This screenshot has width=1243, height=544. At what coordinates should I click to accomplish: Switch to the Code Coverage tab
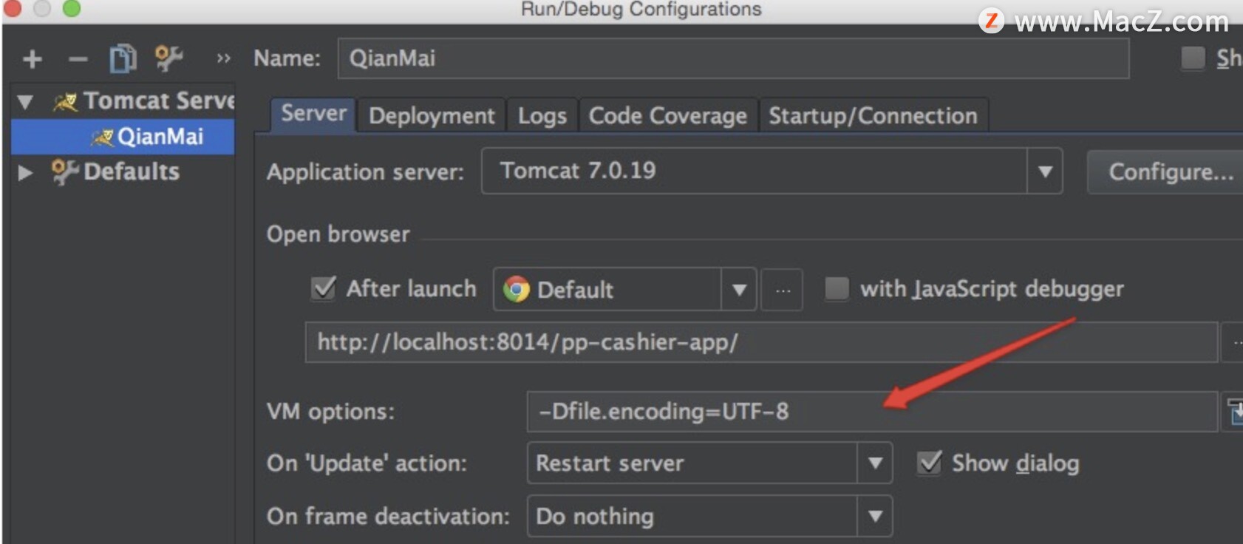pyautogui.click(x=668, y=115)
